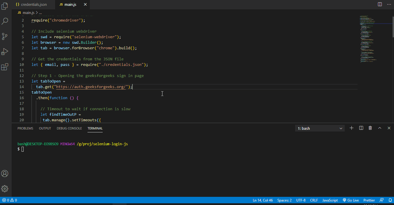This screenshot has height=205, width=394.
Task: Open the Source Control panel icon
Action: tap(5, 36)
